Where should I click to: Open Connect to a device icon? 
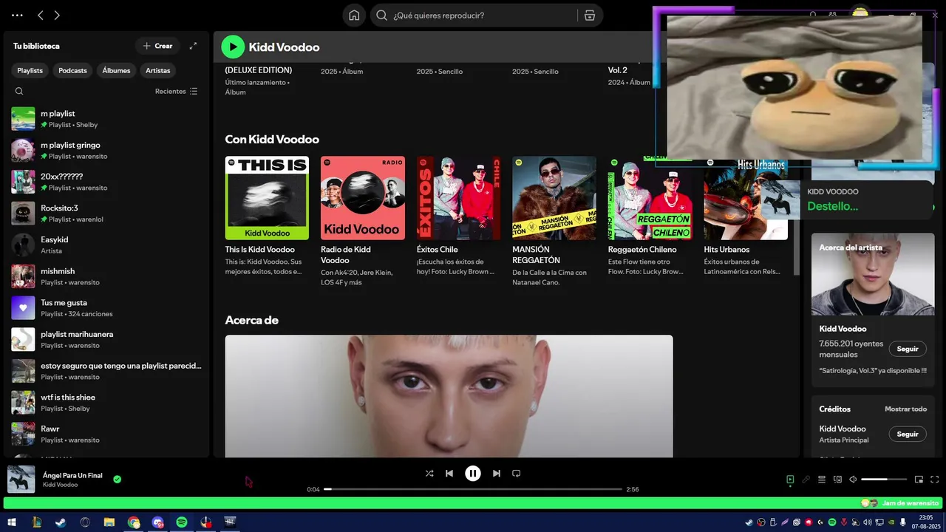pos(837,480)
